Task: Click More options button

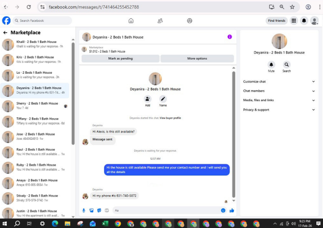Action: [197, 58]
